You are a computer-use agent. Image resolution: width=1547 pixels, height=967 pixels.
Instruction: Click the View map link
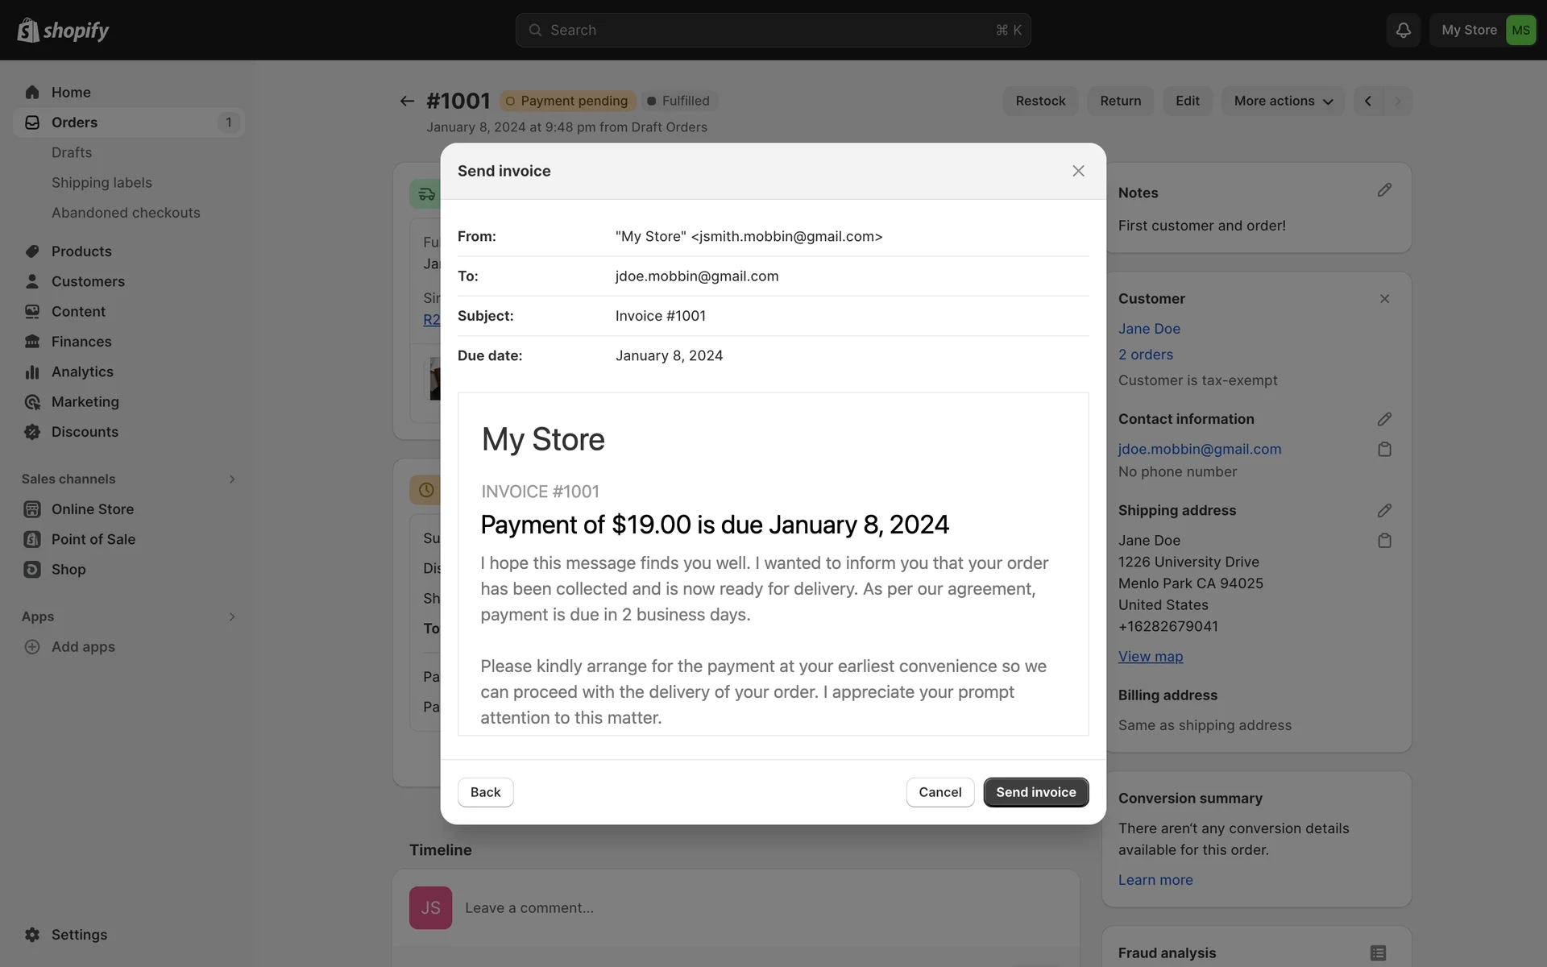(1150, 656)
